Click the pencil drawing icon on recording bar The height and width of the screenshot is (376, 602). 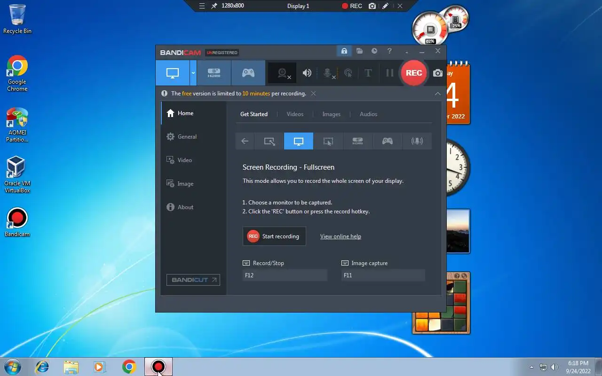pyautogui.click(x=386, y=6)
